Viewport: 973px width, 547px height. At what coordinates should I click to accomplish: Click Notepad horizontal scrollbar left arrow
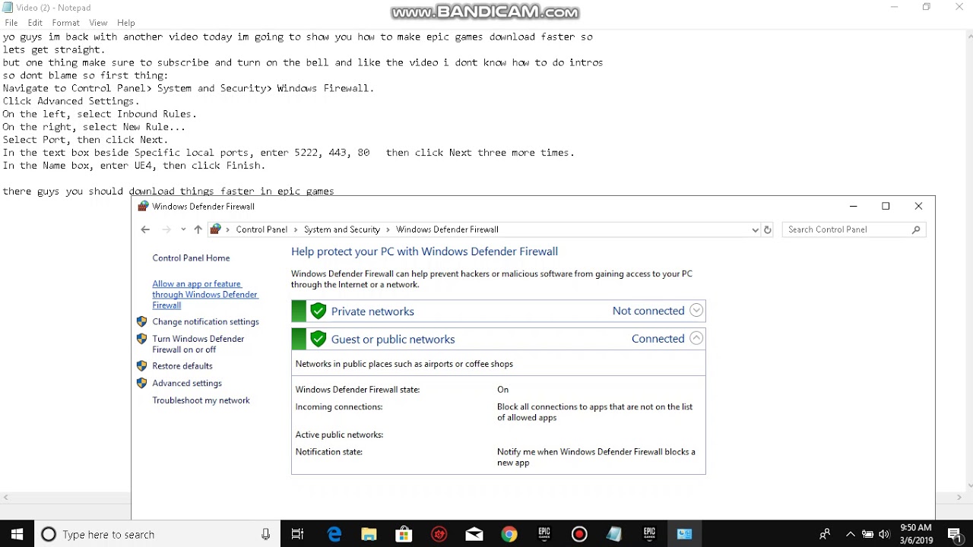click(5, 498)
